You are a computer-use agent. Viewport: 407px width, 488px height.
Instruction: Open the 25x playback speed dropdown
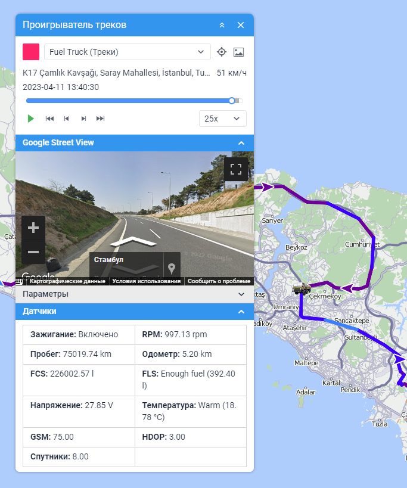pos(222,119)
